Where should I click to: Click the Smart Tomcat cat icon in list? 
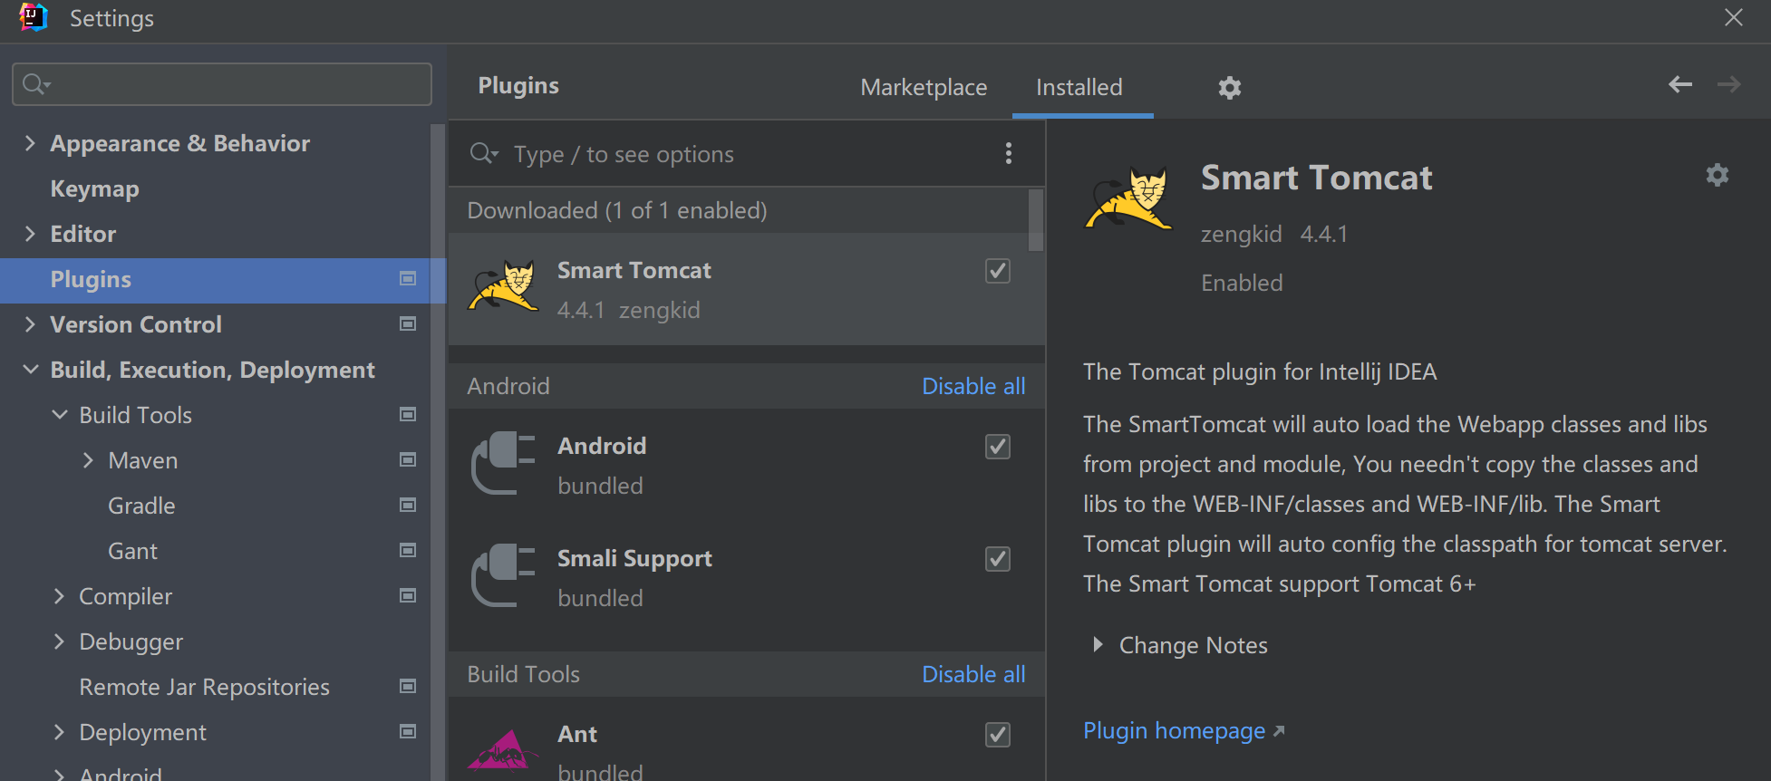pyautogui.click(x=504, y=286)
